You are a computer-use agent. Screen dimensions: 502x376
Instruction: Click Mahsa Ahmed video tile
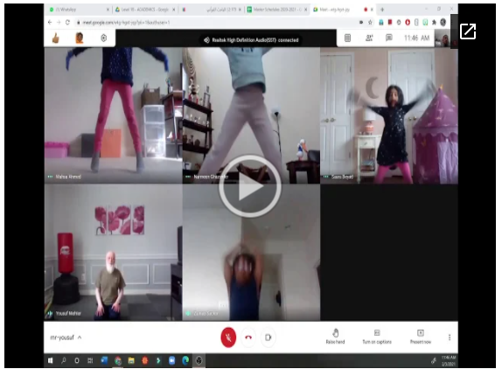coord(113,115)
